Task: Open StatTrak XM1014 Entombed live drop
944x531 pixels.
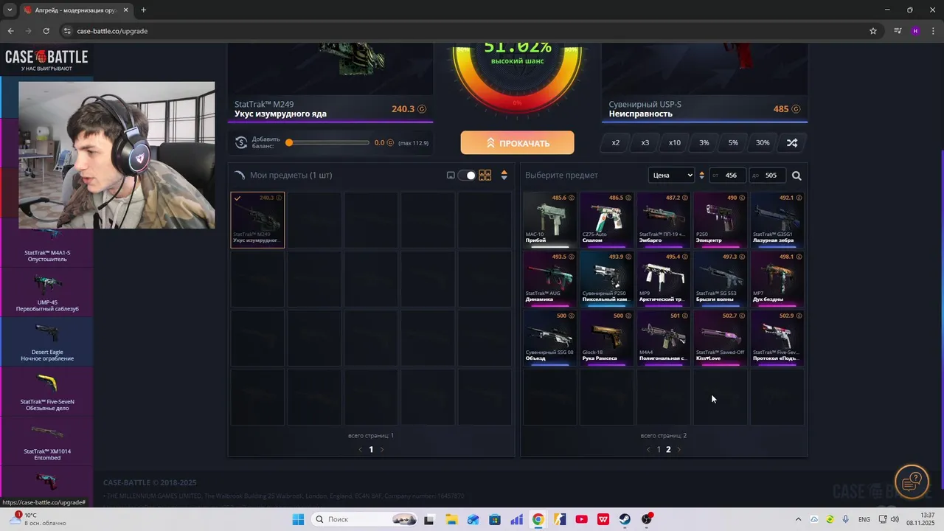Action: click(46, 441)
